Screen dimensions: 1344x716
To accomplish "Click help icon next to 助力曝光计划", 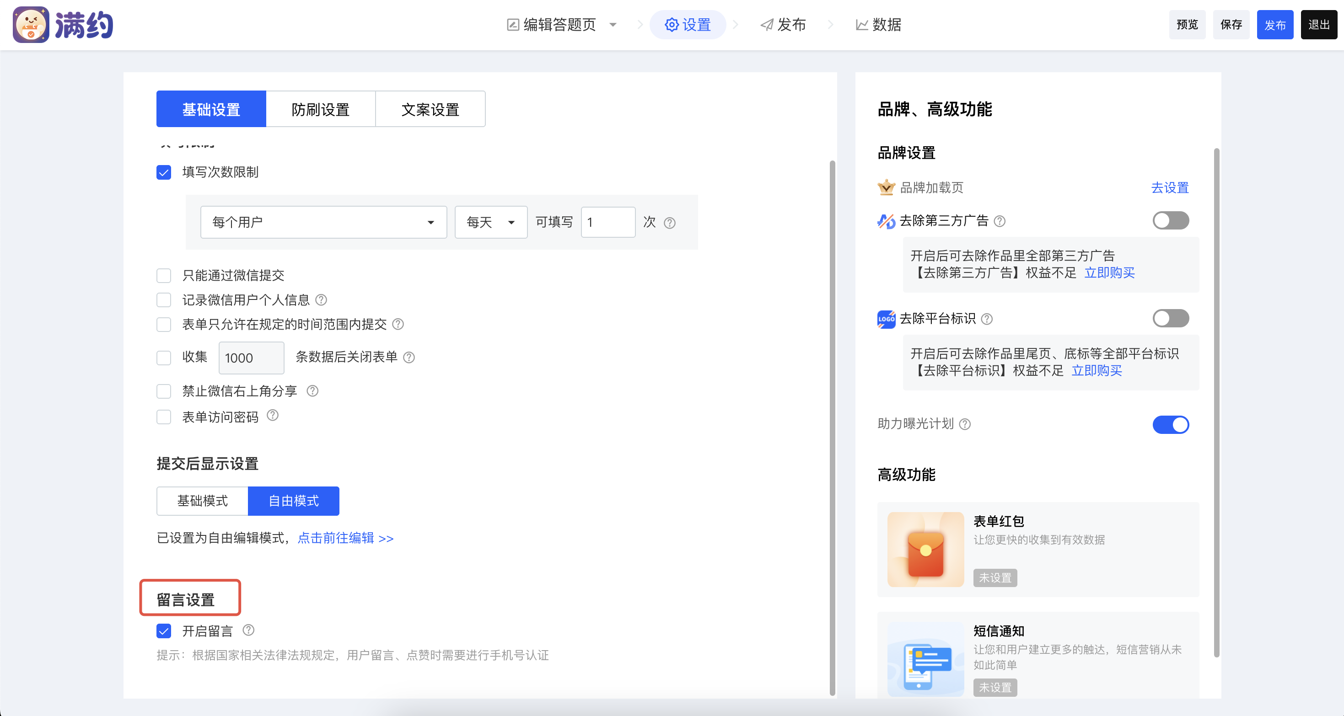I will pos(965,424).
